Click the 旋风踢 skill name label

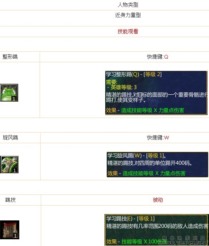(x=10, y=138)
